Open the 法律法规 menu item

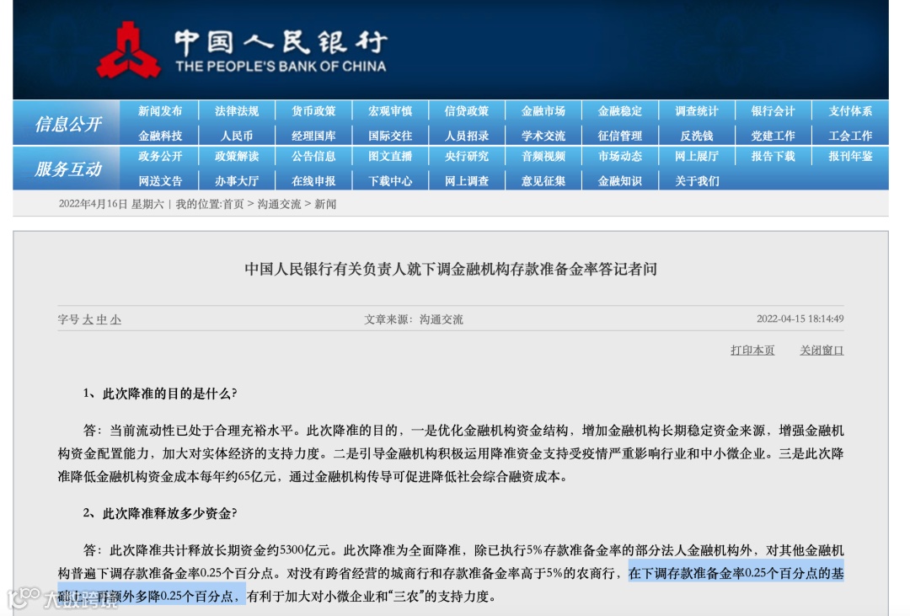click(237, 111)
